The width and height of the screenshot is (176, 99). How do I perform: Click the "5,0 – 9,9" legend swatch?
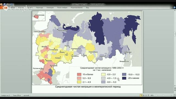tap(79, 78)
